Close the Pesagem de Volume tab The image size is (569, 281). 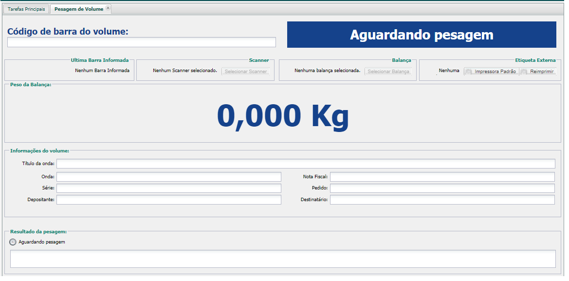click(108, 8)
